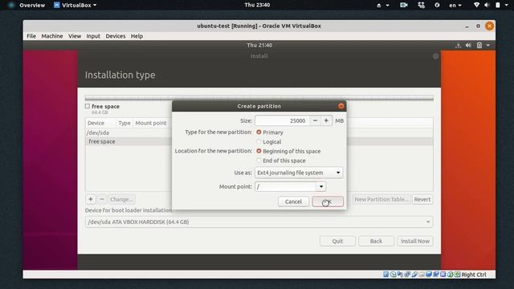
Task: Click the Change... button
Action: pyautogui.click(x=121, y=199)
